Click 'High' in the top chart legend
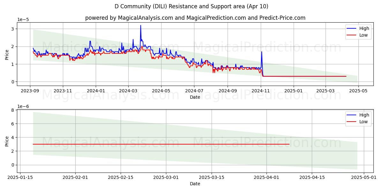The image size is (383, 191). coord(364,28)
